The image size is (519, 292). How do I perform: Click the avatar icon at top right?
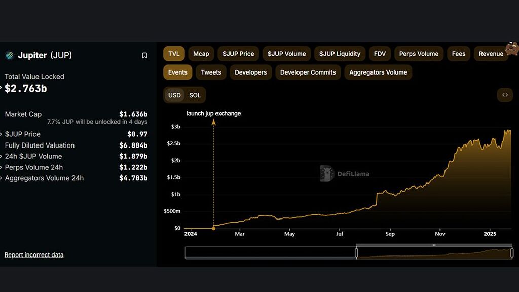tap(511, 49)
